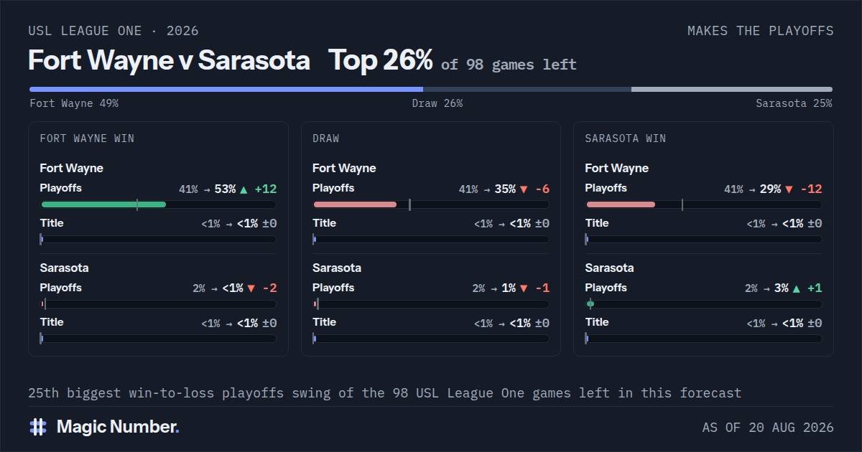Click the gray Sarasota 25% probability segment

(x=732, y=90)
